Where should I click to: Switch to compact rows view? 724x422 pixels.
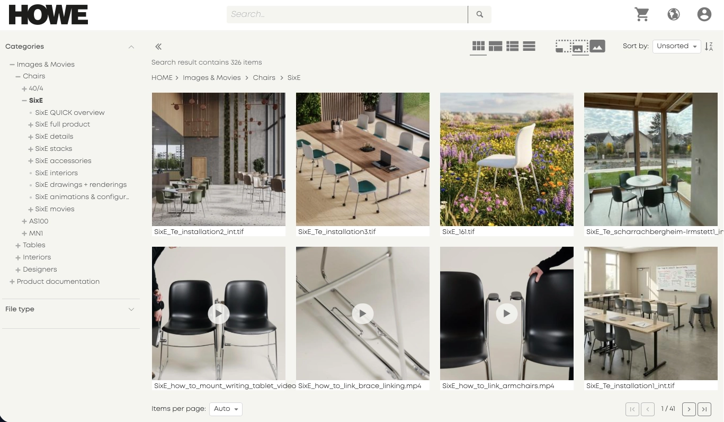[529, 46]
